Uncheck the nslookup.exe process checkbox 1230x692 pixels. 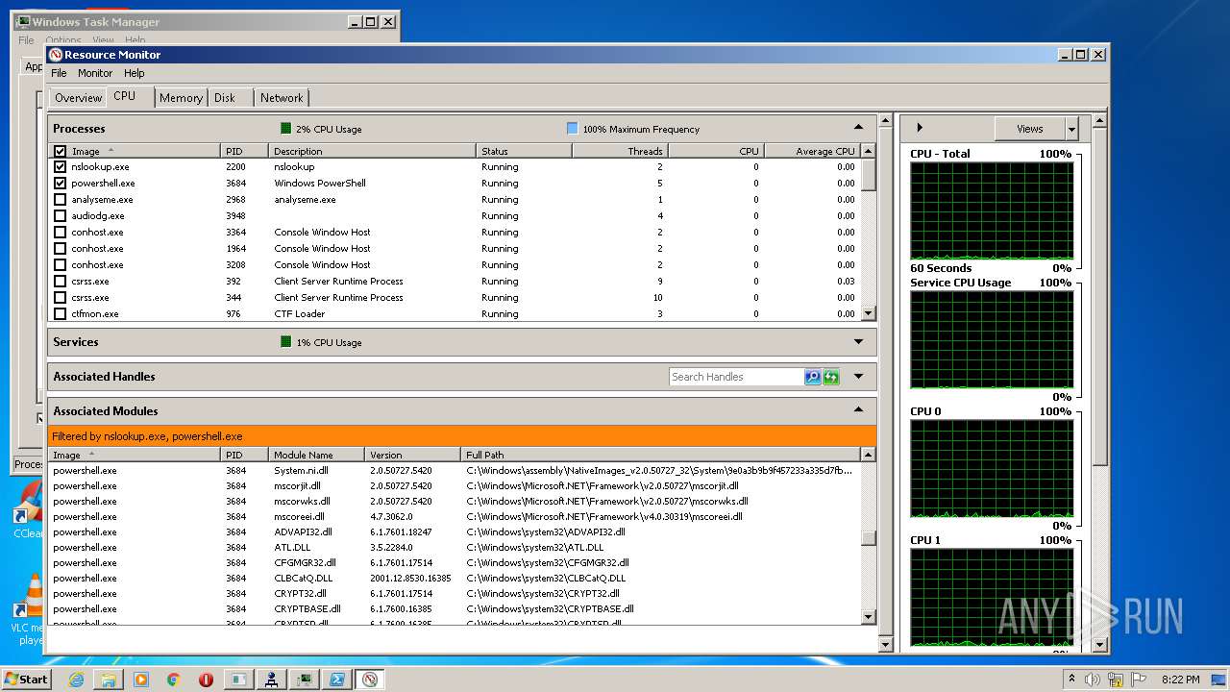61,166
